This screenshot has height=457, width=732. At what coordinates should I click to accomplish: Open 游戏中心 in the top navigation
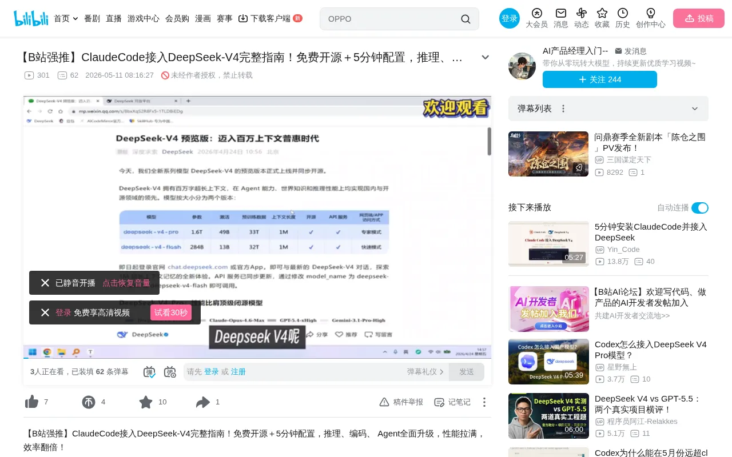click(144, 18)
